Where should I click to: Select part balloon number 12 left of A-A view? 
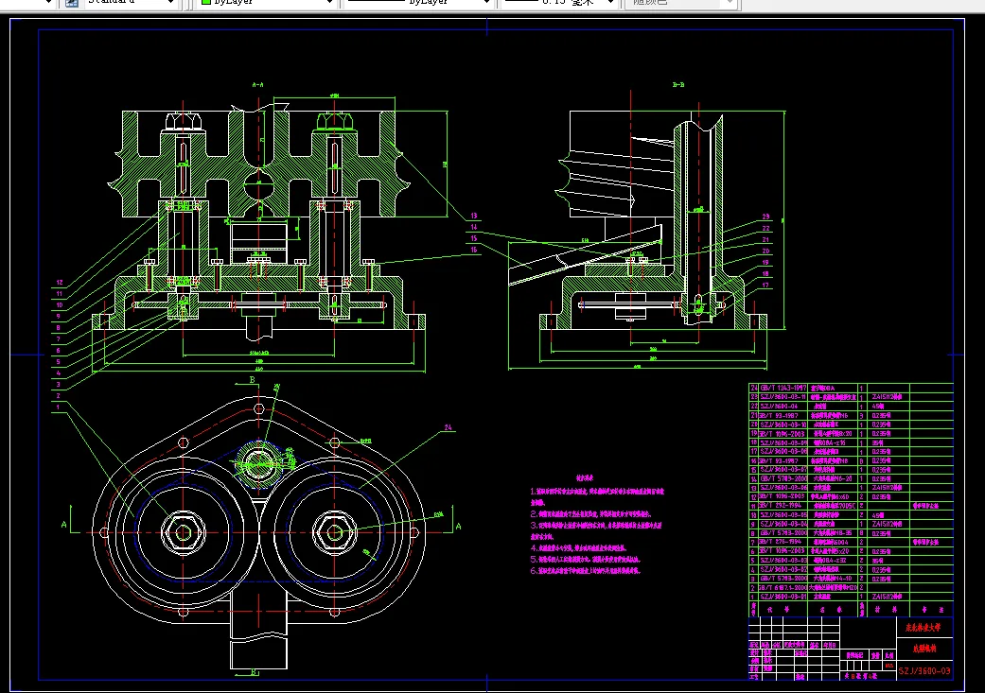[x=60, y=283]
